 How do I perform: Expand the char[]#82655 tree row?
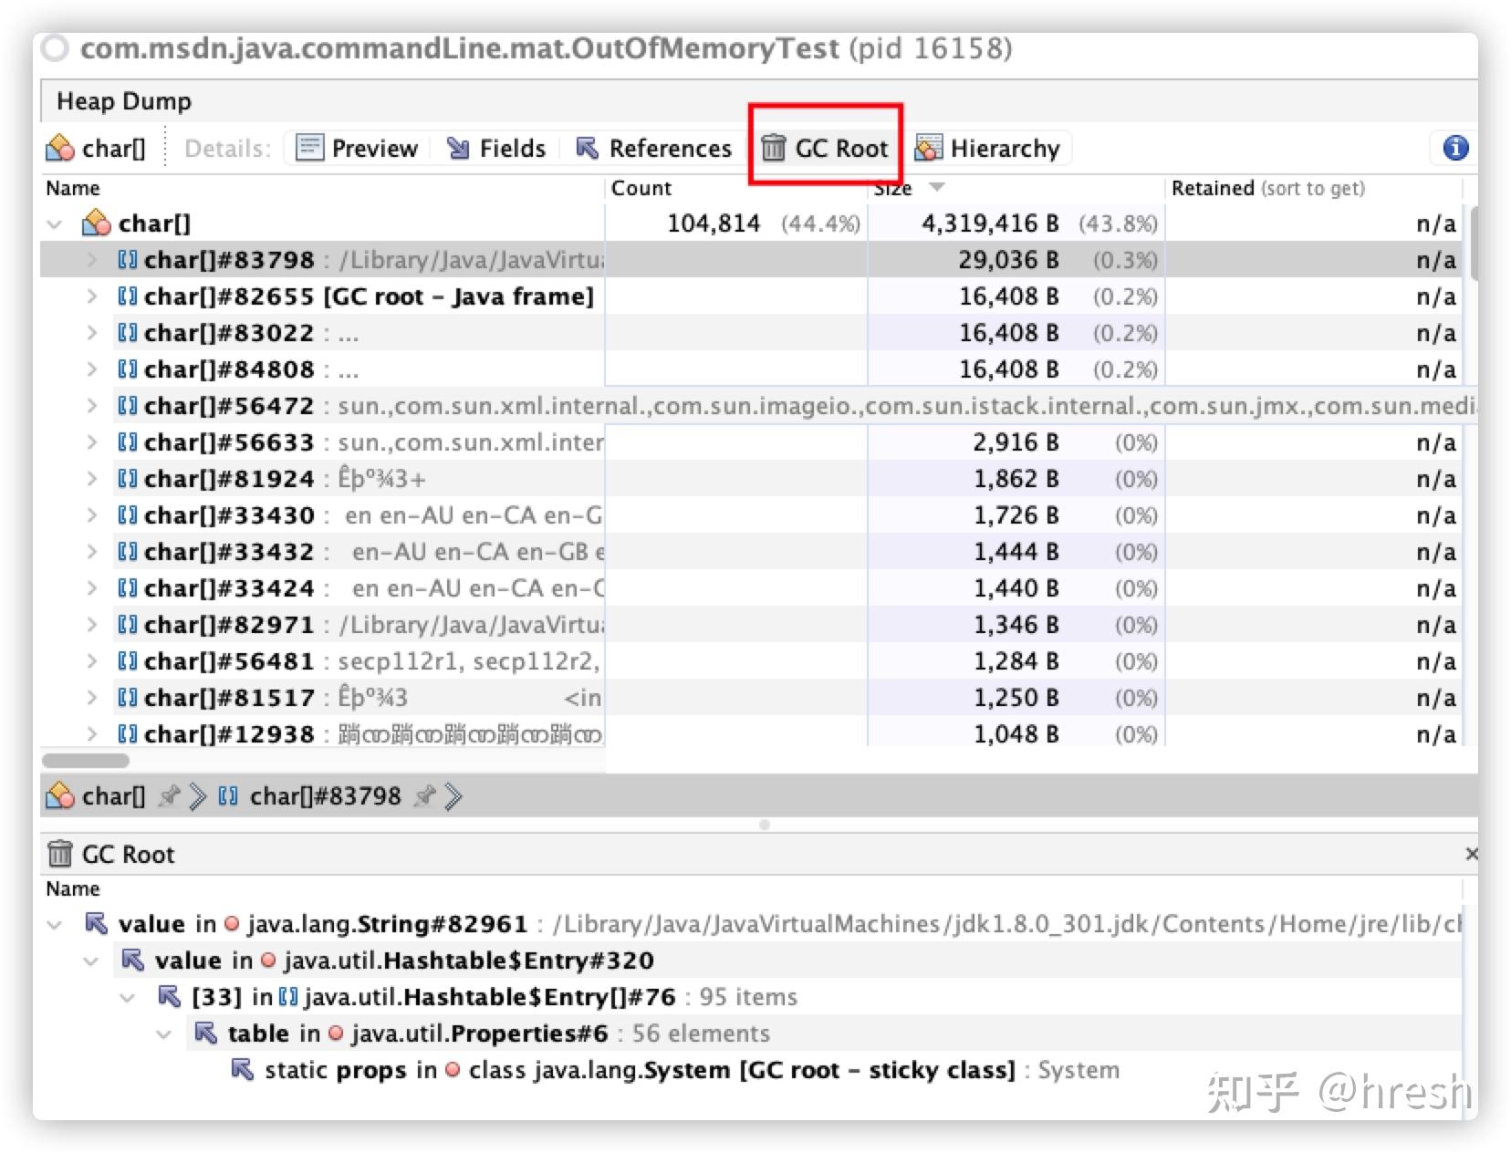[92, 296]
